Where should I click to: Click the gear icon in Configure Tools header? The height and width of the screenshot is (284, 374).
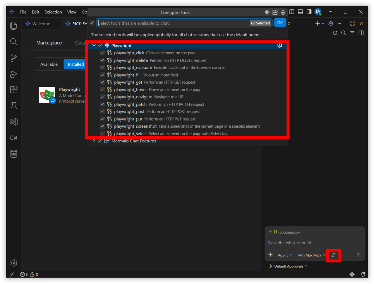coord(283,12)
